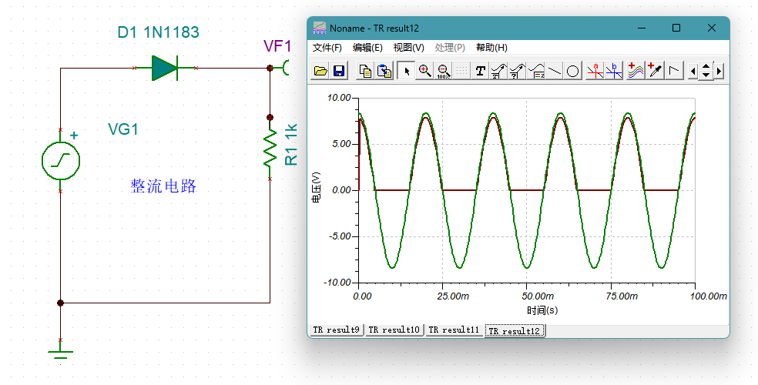Place cursor A on the curve

pos(595,71)
